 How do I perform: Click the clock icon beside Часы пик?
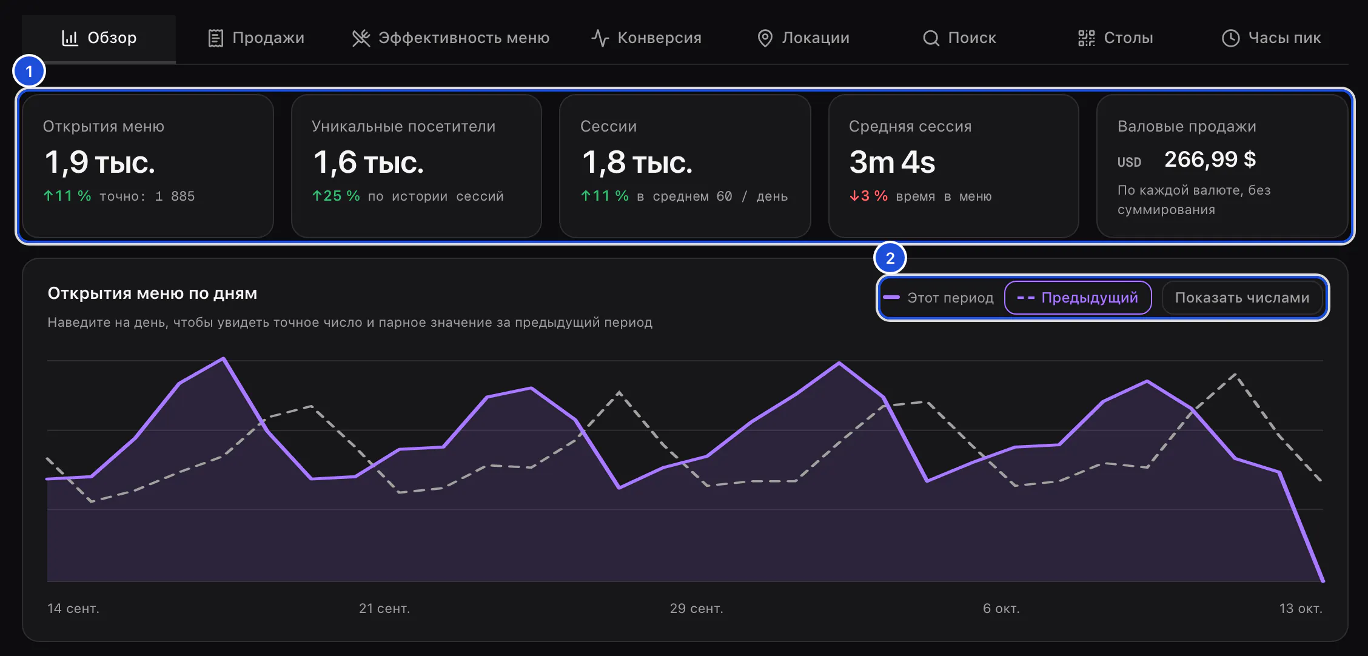(1230, 38)
